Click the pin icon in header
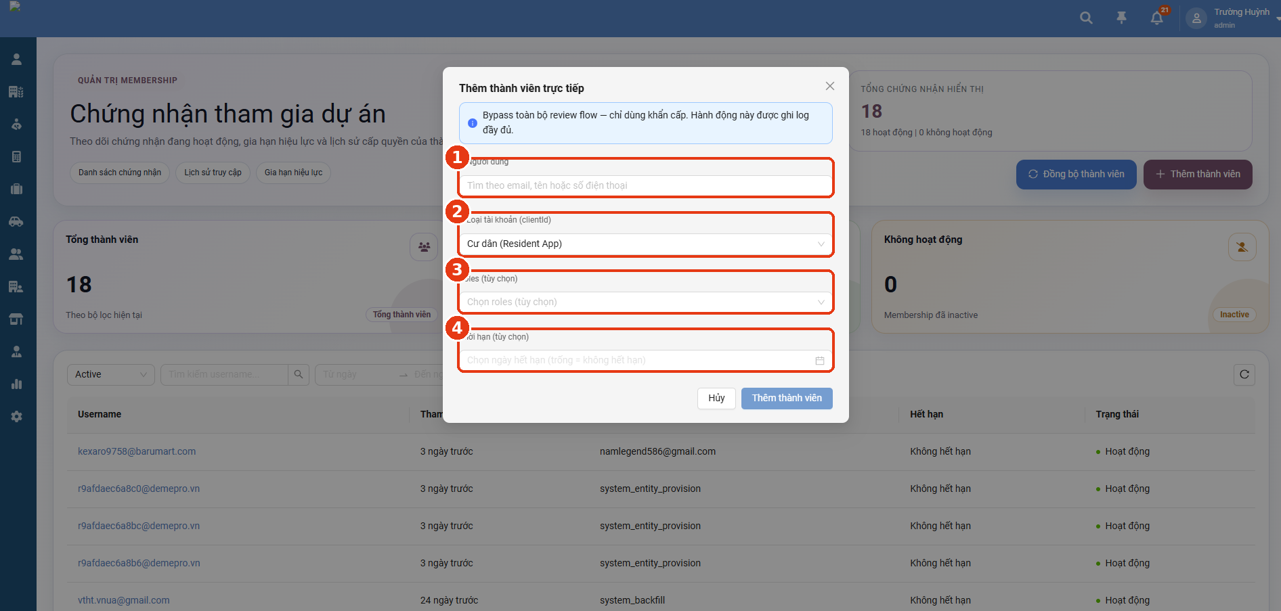1281x611 pixels. 1122,18
